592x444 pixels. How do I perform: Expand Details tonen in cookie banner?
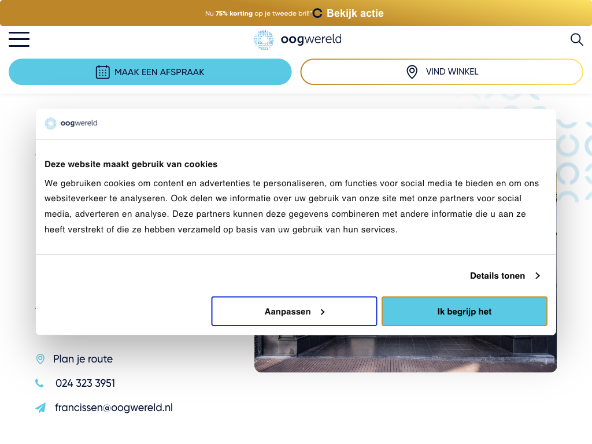[x=497, y=276]
